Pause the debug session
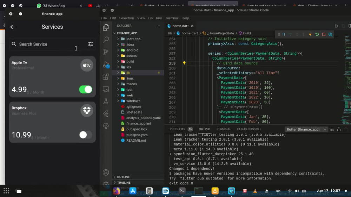This screenshot has width=351, height=197. pos(284,34)
